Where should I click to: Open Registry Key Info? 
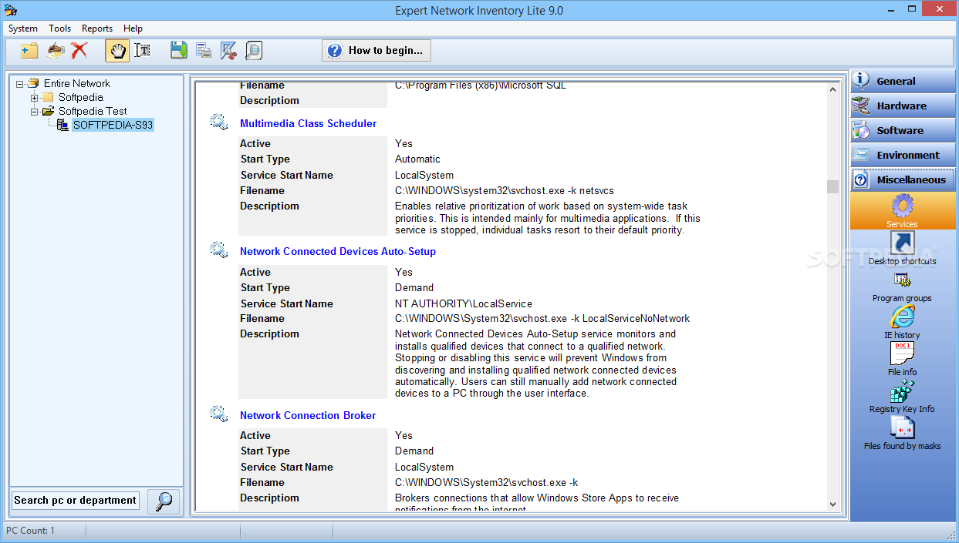click(902, 397)
